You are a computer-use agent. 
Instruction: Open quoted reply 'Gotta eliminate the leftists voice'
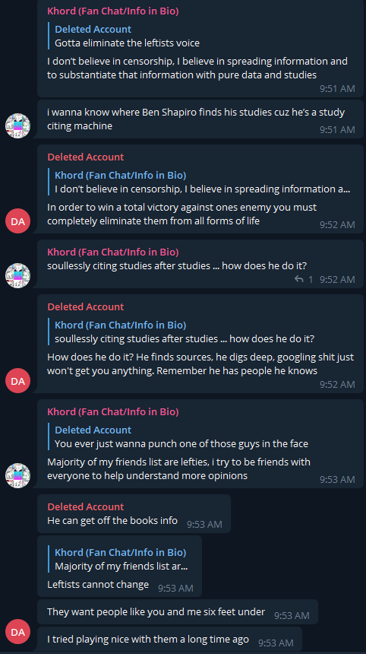(127, 36)
